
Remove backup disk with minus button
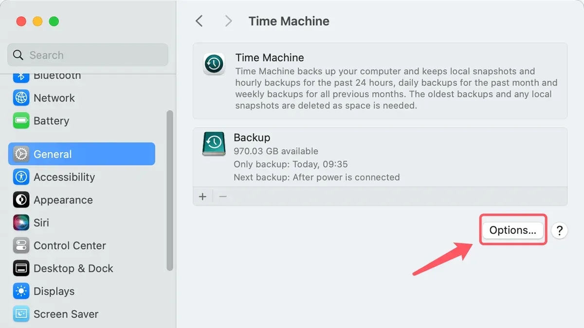tap(223, 196)
